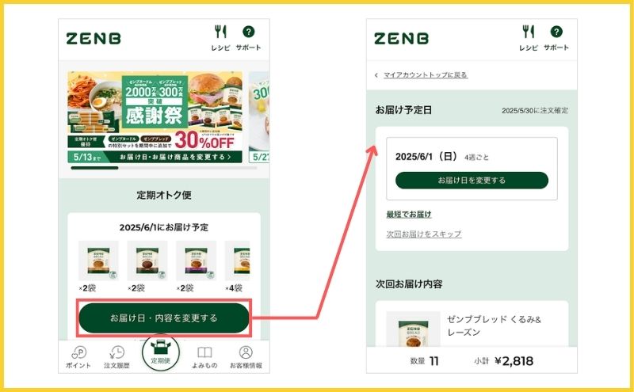Click the 最短でお届け link
The image size is (634, 392).
pos(409,214)
